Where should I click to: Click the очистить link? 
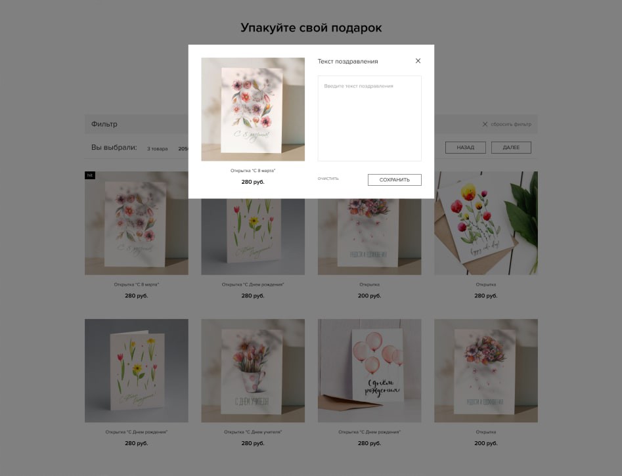click(328, 179)
